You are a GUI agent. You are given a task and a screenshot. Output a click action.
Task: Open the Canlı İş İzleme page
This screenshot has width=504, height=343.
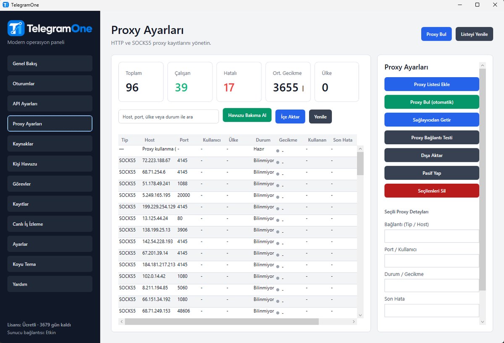coord(50,224)
